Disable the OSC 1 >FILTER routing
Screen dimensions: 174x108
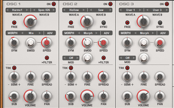[x=47, y=58]
